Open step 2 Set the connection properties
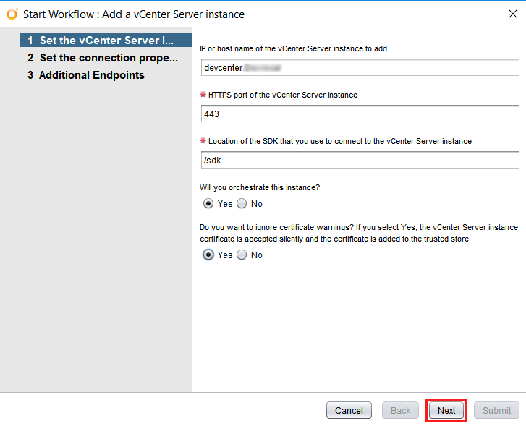The image size is (526, 426). [102, 58]
